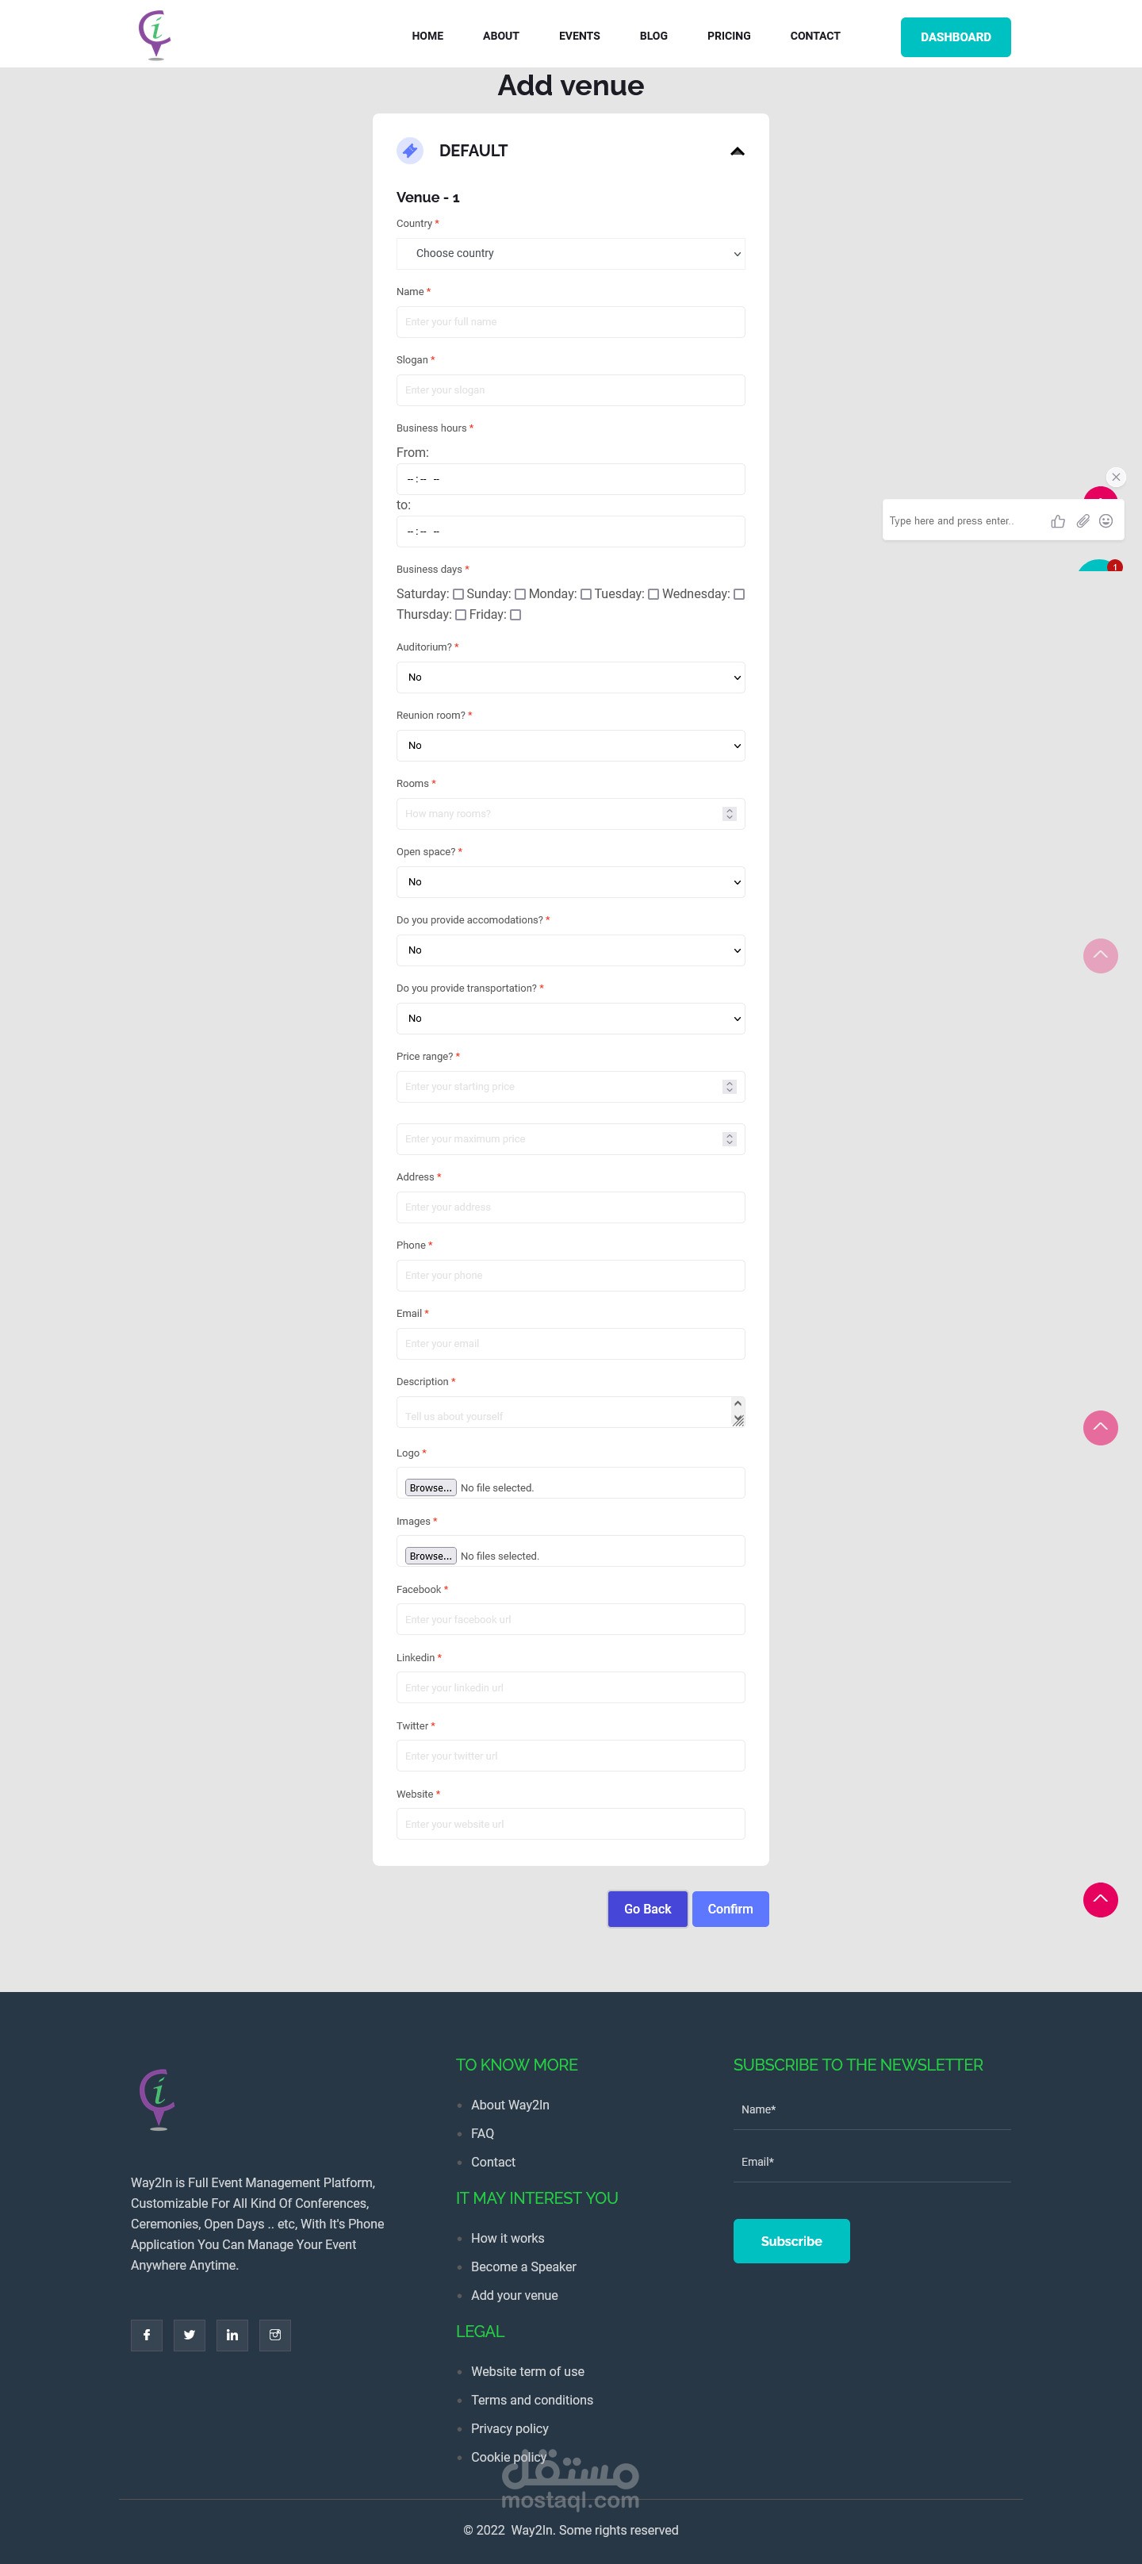This screenshot has width=1142, height=2564.
Task: Click the Twitter icon in footer
Action: [189, 2335]
